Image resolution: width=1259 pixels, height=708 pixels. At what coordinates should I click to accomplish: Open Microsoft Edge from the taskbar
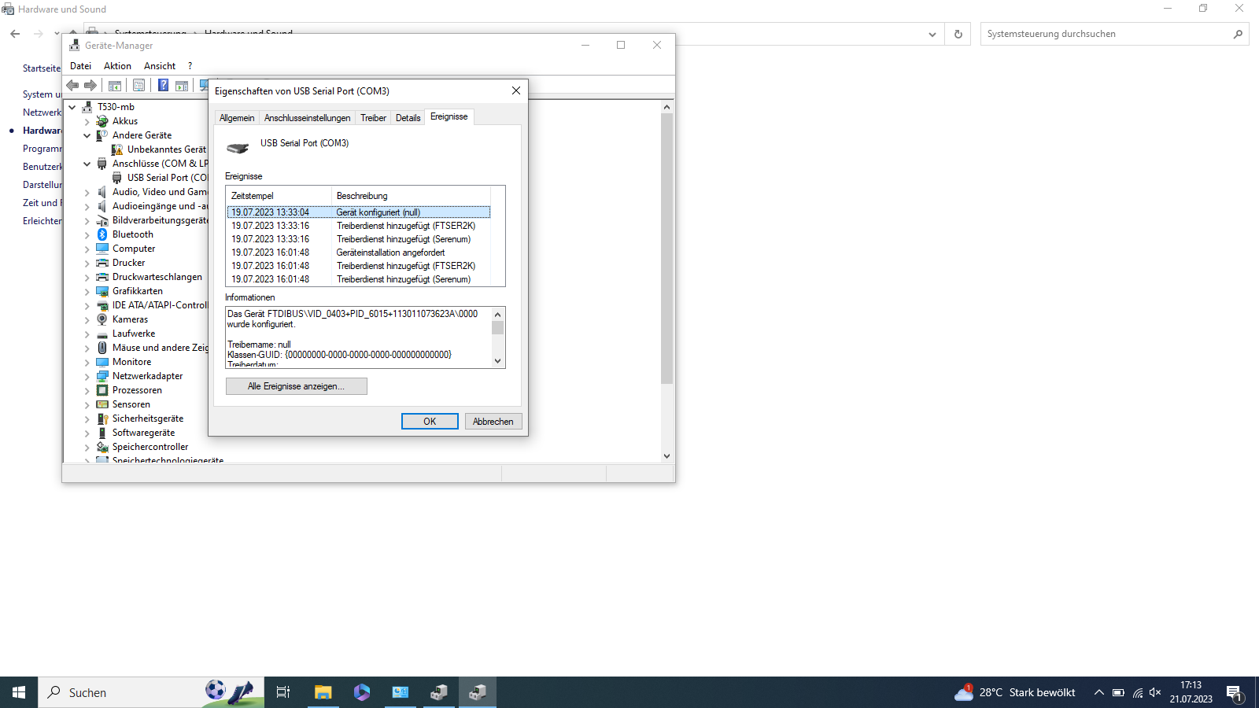[x=361, y=692]
